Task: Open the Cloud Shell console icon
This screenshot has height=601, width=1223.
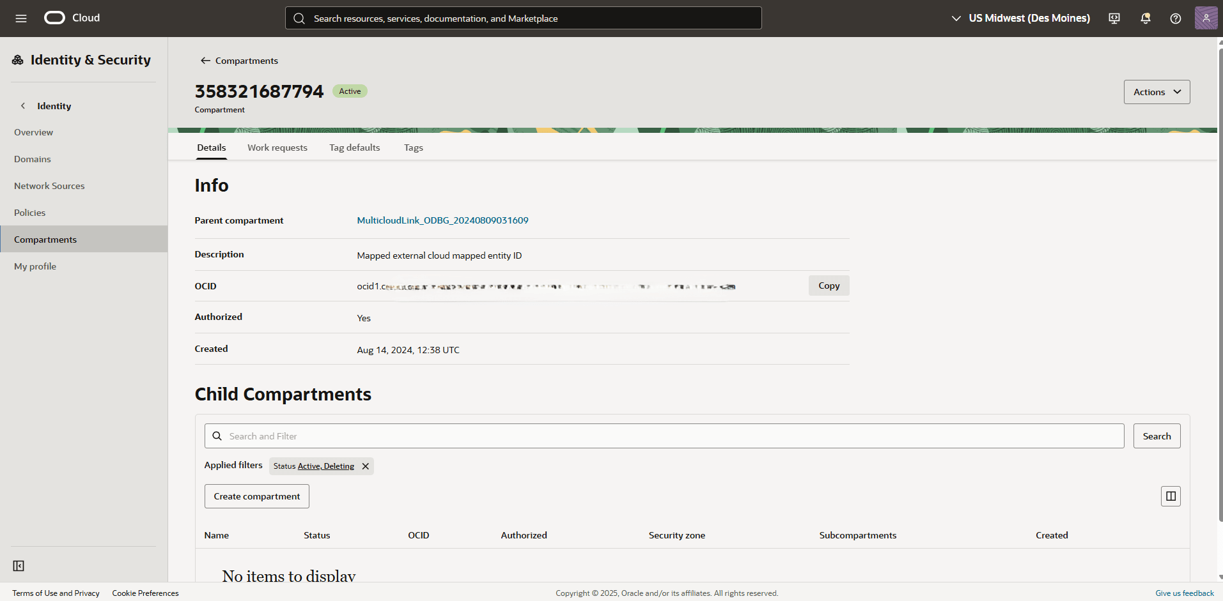Action: [x=1114, y=18]
